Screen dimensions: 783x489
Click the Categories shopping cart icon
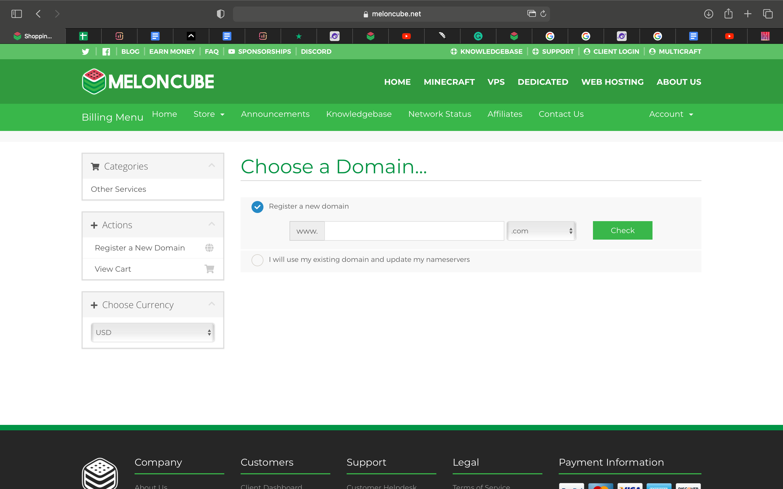click(x=95, y=167)
